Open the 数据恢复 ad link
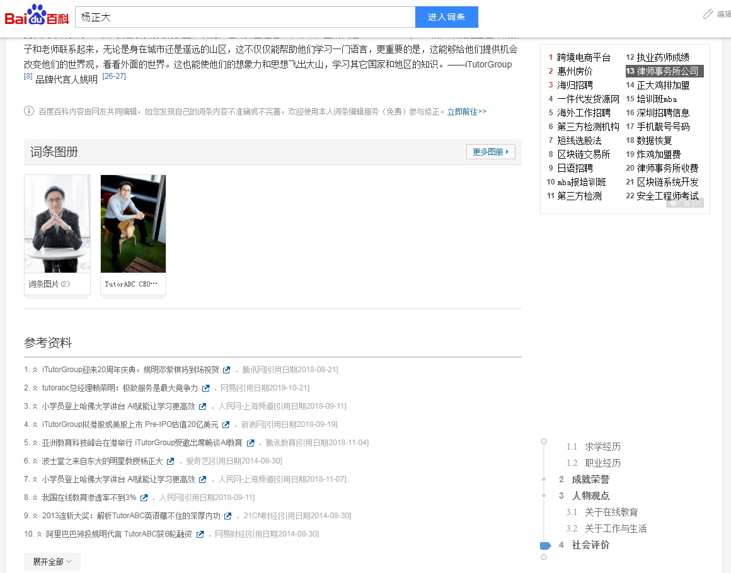 (x=654, y=140)
